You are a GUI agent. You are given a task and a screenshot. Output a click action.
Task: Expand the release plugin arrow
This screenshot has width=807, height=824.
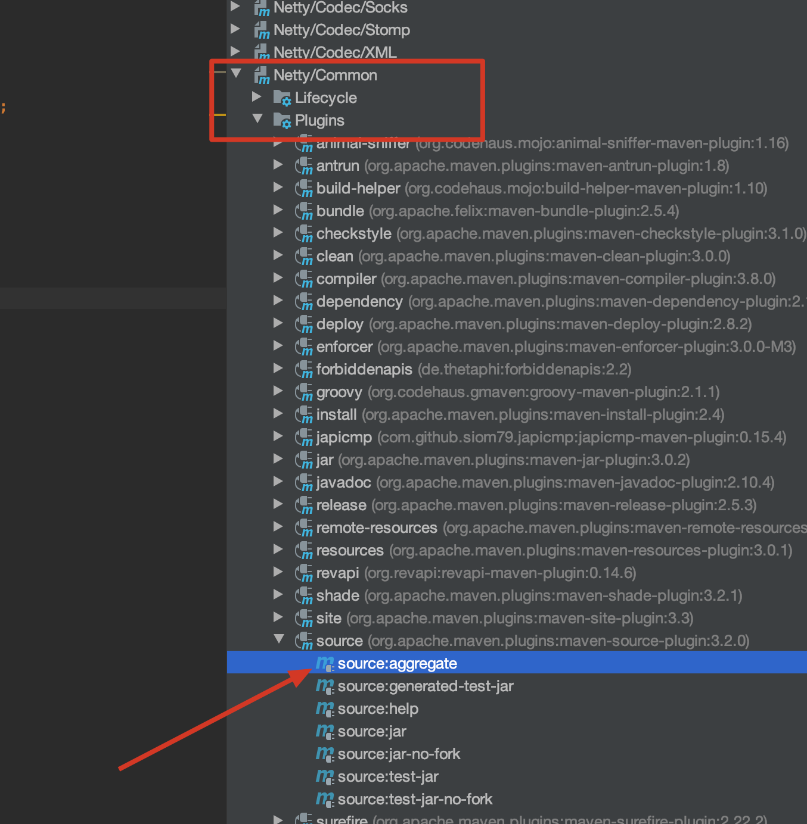tap(278, 504)
